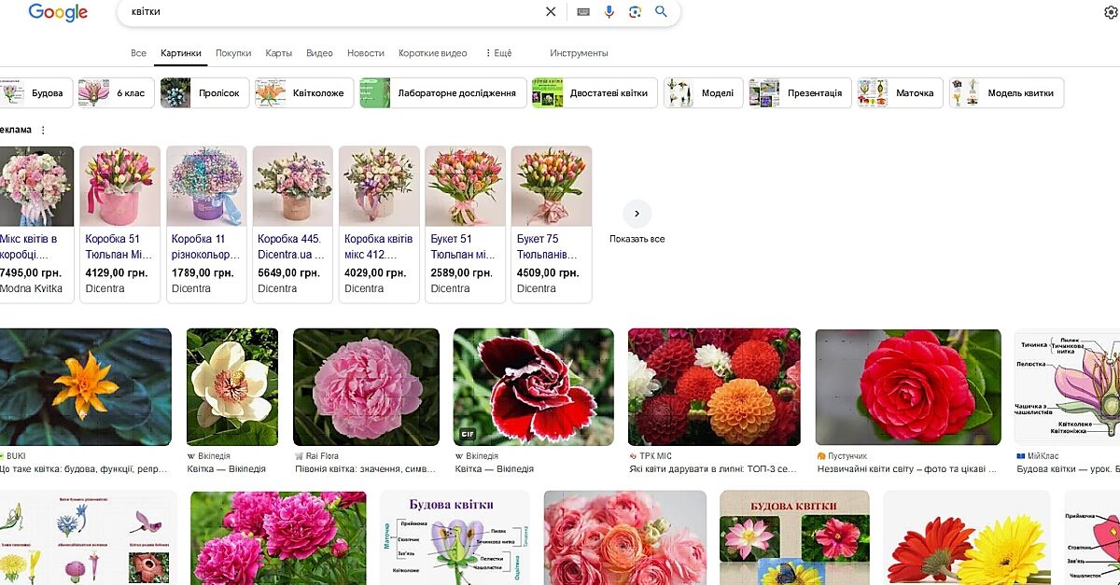Image resolution: width=1120 pixels, height=585 pixels.
Task: Clear the search query with X icon
Action: point(551,12)
